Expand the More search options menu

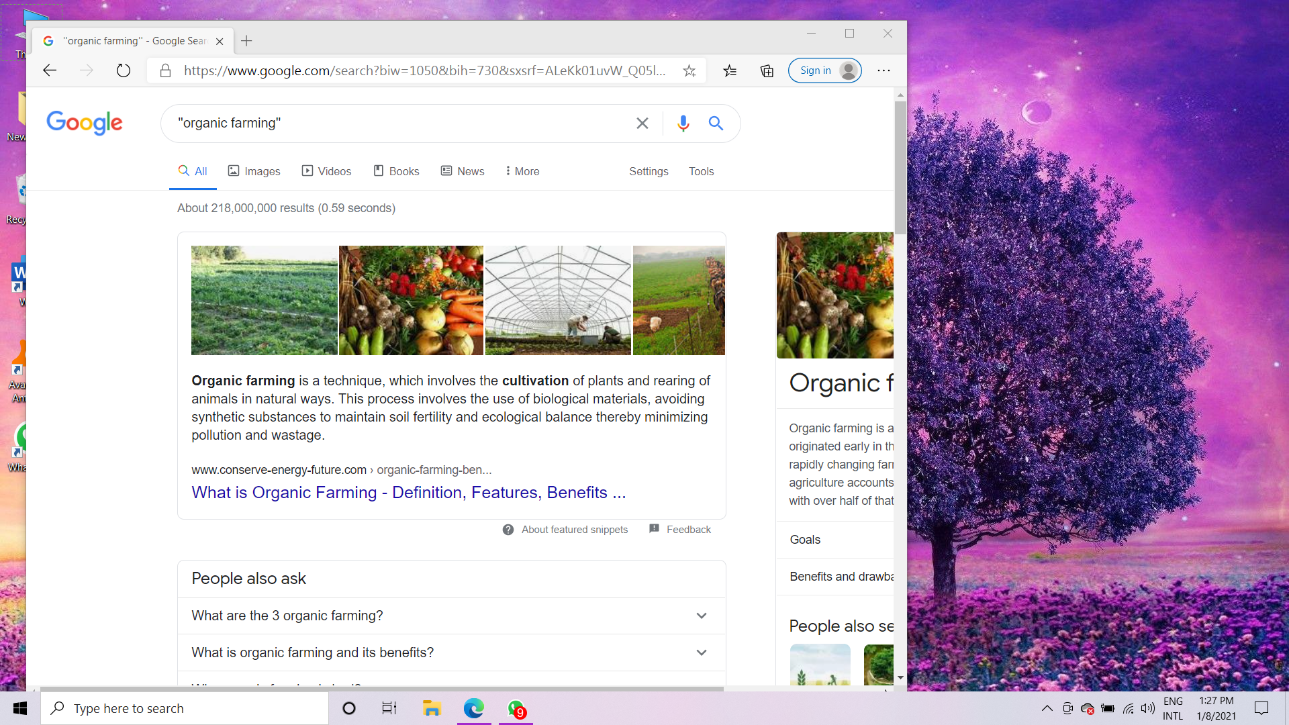pyautogui.click(x=522, y=170)
